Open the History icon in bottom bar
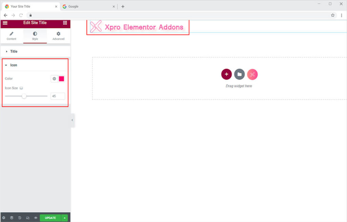Viewport: 347px width, 222px height. [20, 218]
